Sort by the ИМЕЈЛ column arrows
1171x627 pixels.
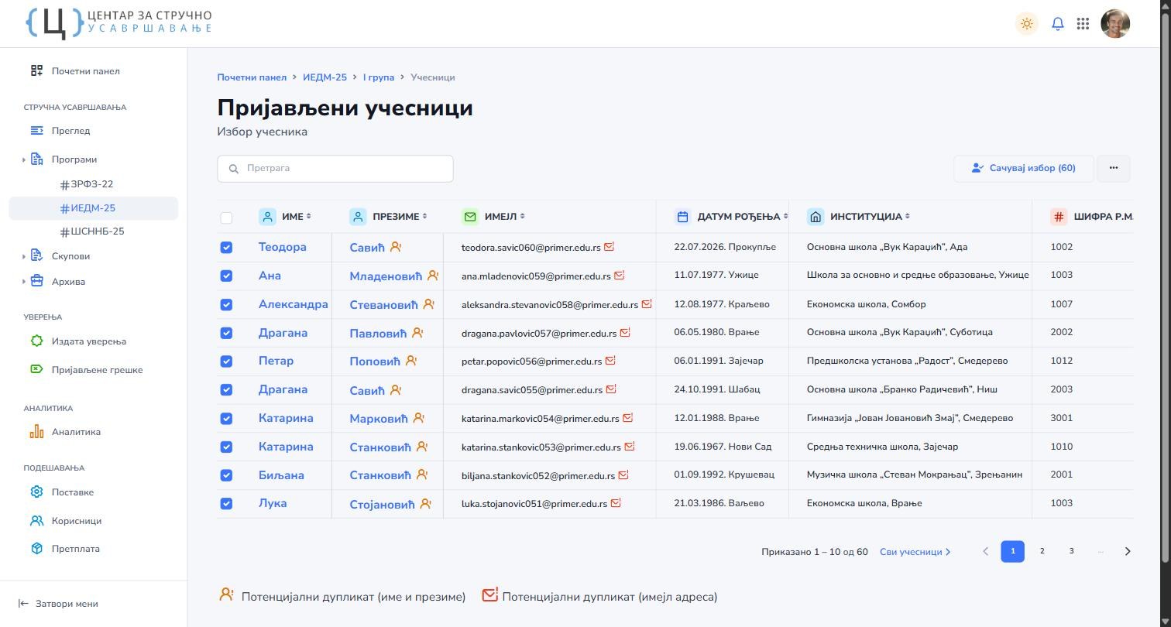click(x=523, y=217)
